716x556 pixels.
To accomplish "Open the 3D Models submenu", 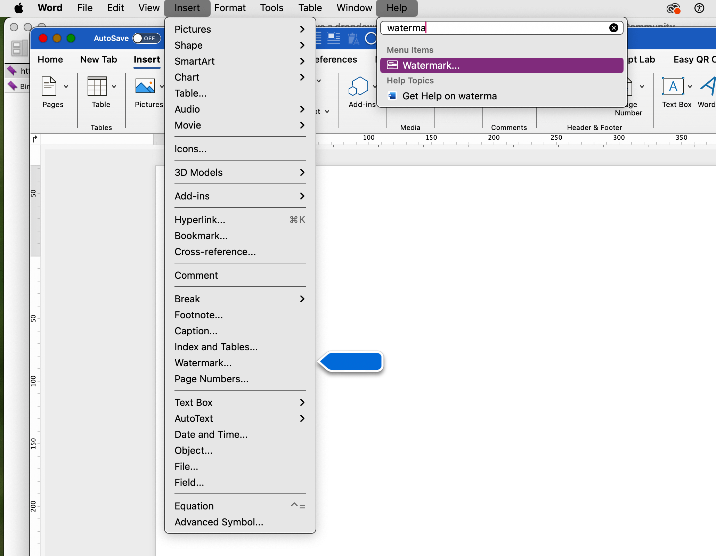I will [x=240, y=172].
